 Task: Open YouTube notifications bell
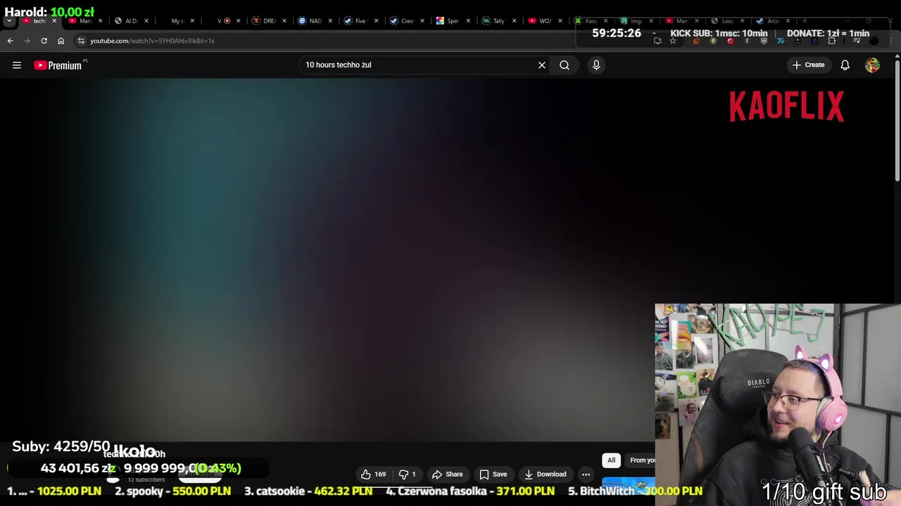tap(845, 65)
